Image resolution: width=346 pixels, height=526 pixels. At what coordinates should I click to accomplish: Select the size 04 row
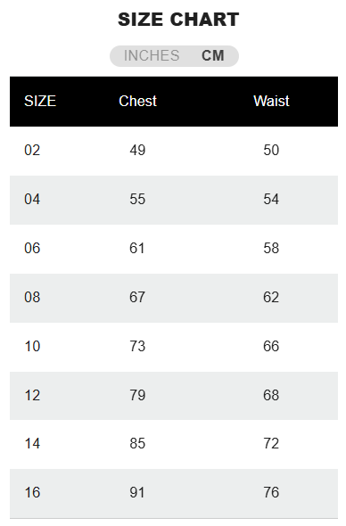tap(174, 200)
